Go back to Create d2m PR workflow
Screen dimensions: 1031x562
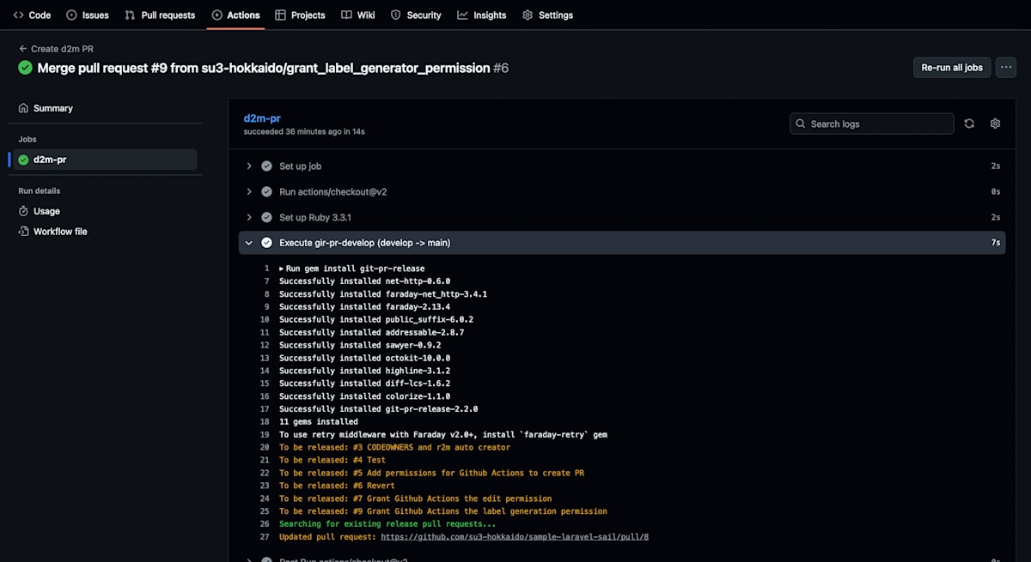pos(57,49)
